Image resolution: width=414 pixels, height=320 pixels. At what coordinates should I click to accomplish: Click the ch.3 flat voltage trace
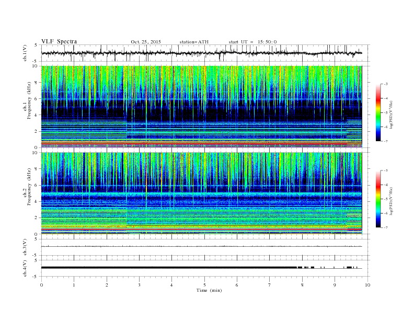click(202, 246)
